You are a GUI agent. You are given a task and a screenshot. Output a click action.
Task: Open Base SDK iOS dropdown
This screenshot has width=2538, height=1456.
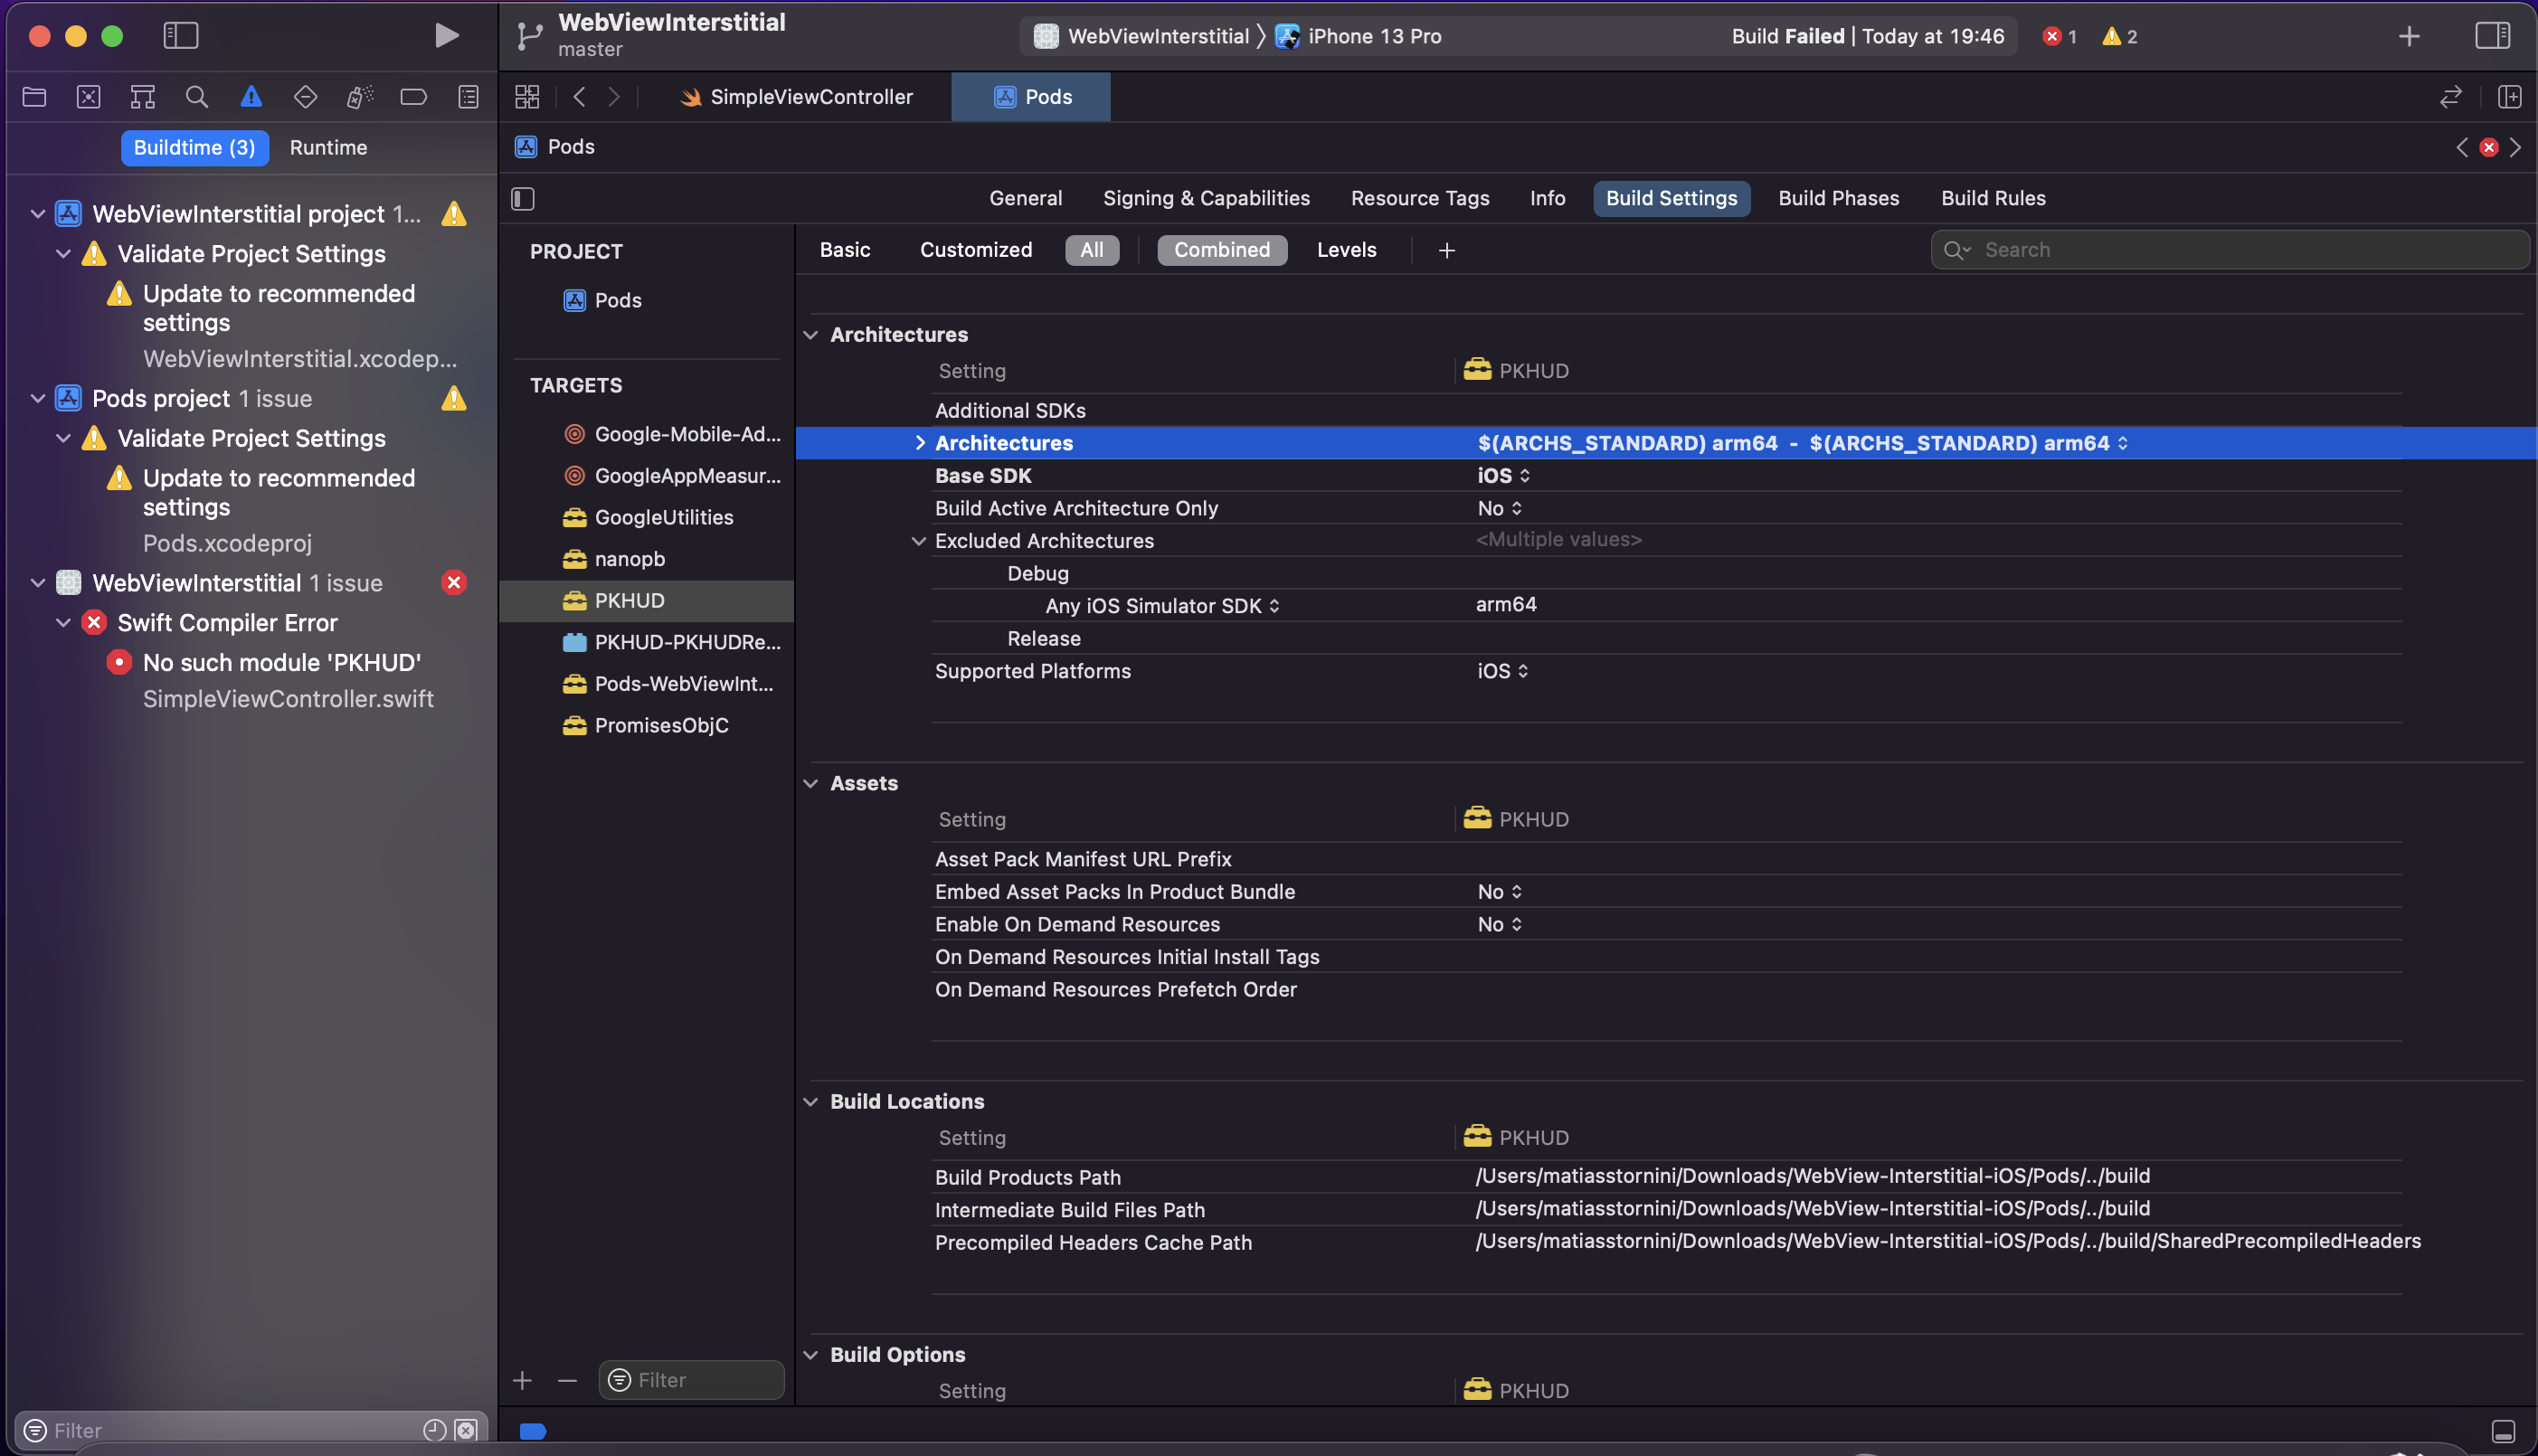[x=1504, y=476]
